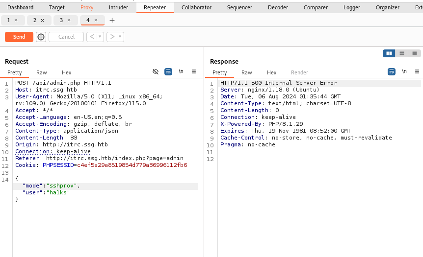Screen dimensions: 423x257
Task: Select the Repeater tab
Action: [155, 7]
